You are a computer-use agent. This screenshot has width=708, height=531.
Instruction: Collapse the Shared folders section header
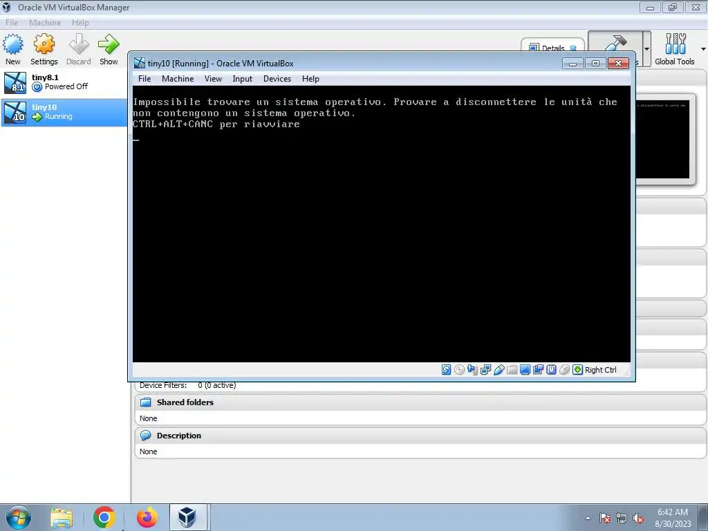click(420, 402)
